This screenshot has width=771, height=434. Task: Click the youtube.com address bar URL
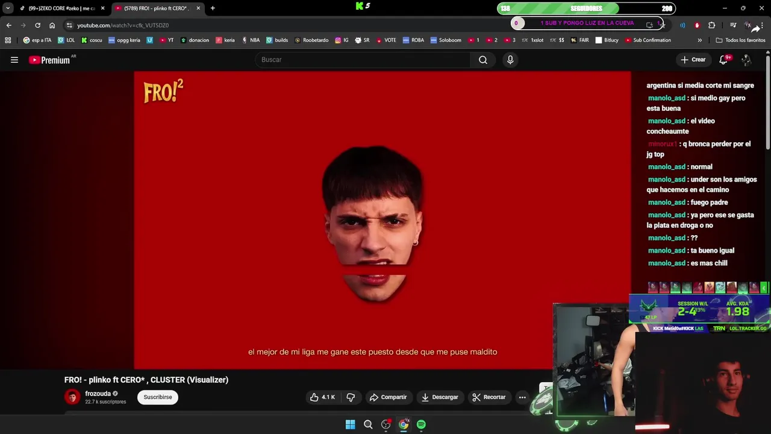tap(123, 25)
